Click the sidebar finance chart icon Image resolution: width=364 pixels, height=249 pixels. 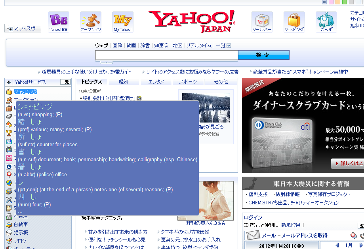coord(9,141)
